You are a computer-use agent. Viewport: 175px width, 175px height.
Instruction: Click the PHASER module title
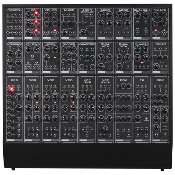pyautogui.click(x=142, y=44)
